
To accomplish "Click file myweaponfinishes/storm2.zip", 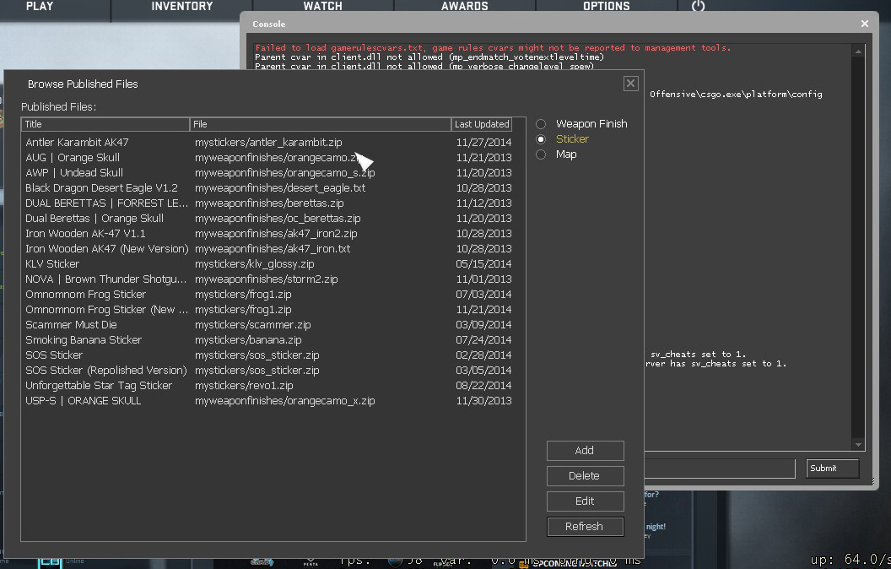I will [x=266, y=279].
